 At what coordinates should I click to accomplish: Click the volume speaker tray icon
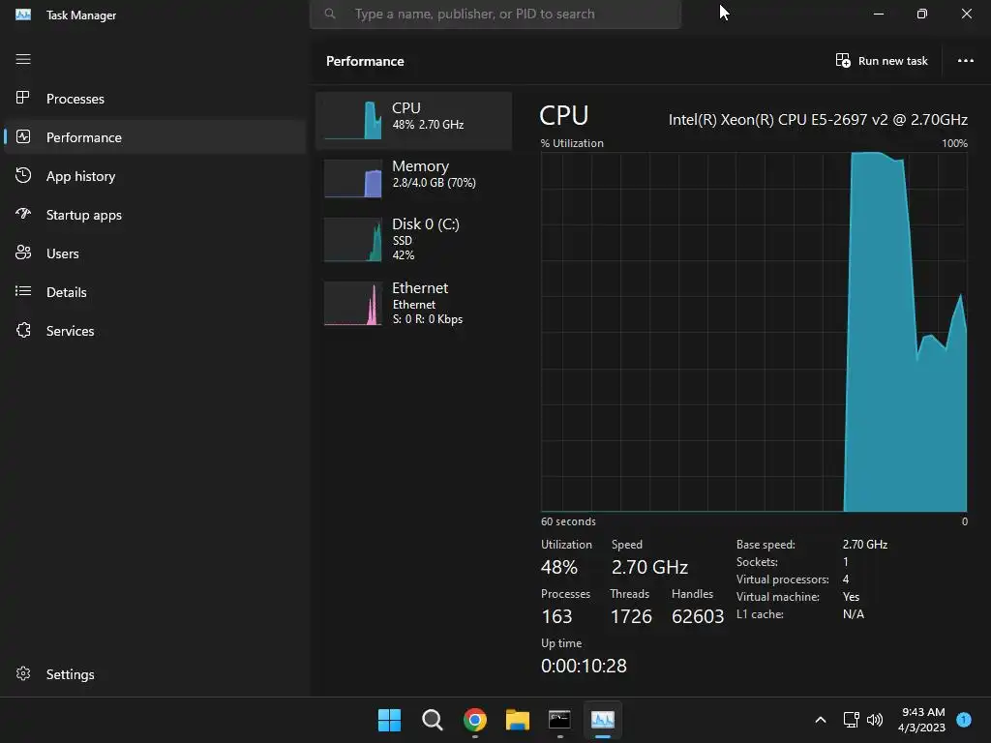pos(875,720)
